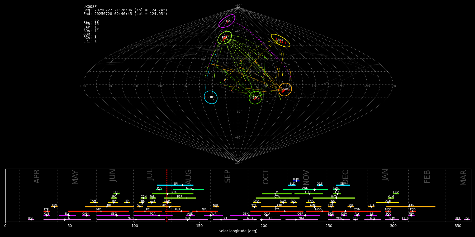
Task: Select the ORS shower label in timeline
Action: click(320, 184)
